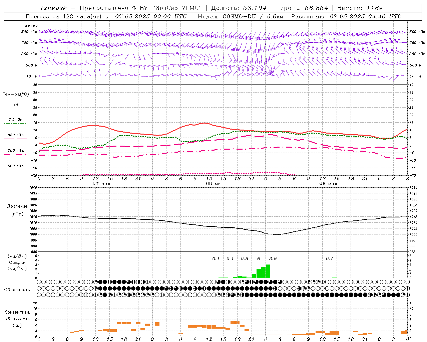Select the forecast line "Прогноз на 120 часа(ов)"
This screenshot has height=342, width=427.
coord(64,16)
